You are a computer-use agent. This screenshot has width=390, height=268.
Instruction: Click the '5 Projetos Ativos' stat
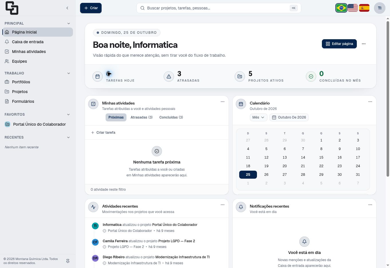(259, 76)
